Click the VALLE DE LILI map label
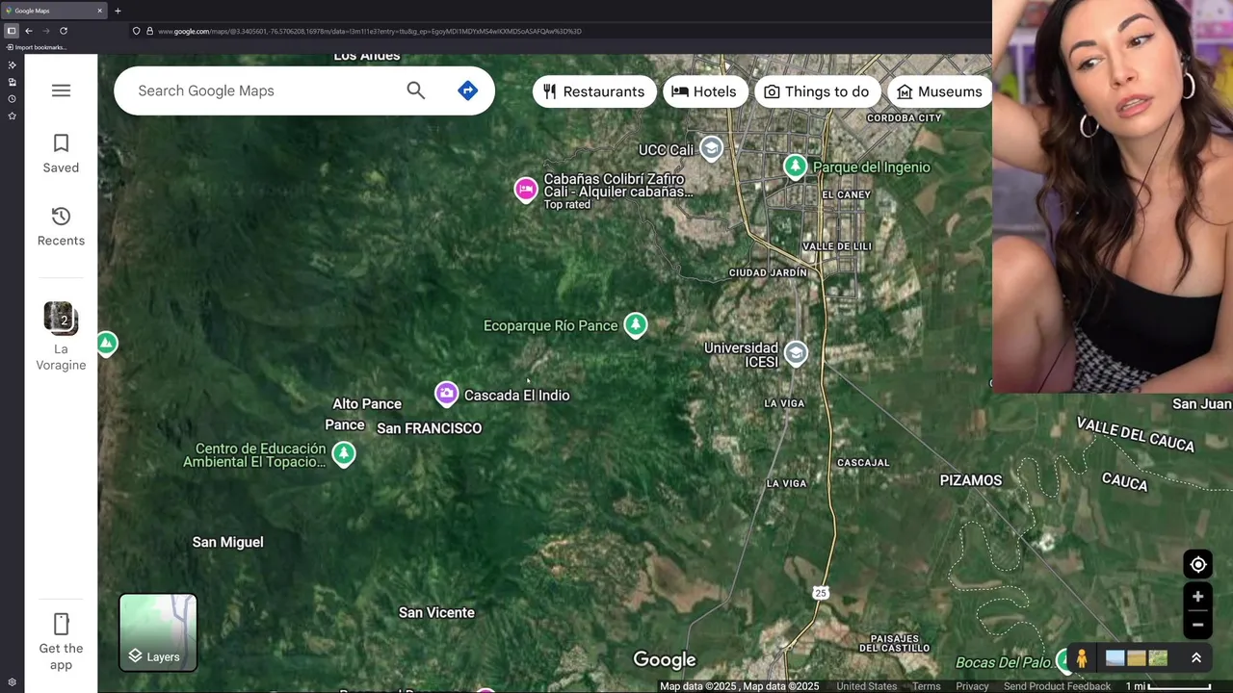1233x693 pixels. pyautogui.click(x=837, y=246)
